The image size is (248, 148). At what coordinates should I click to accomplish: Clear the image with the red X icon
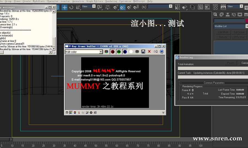pyautogui.click(x=149, y=52)
